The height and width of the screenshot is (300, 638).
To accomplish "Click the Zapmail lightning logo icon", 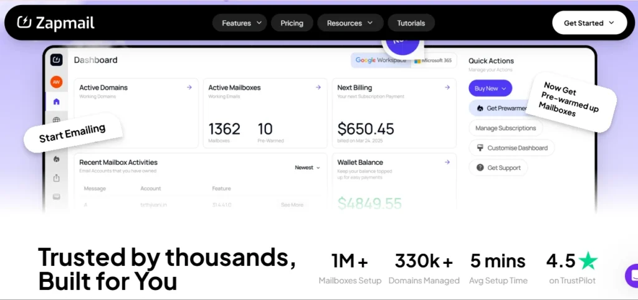I will point(24,22).
